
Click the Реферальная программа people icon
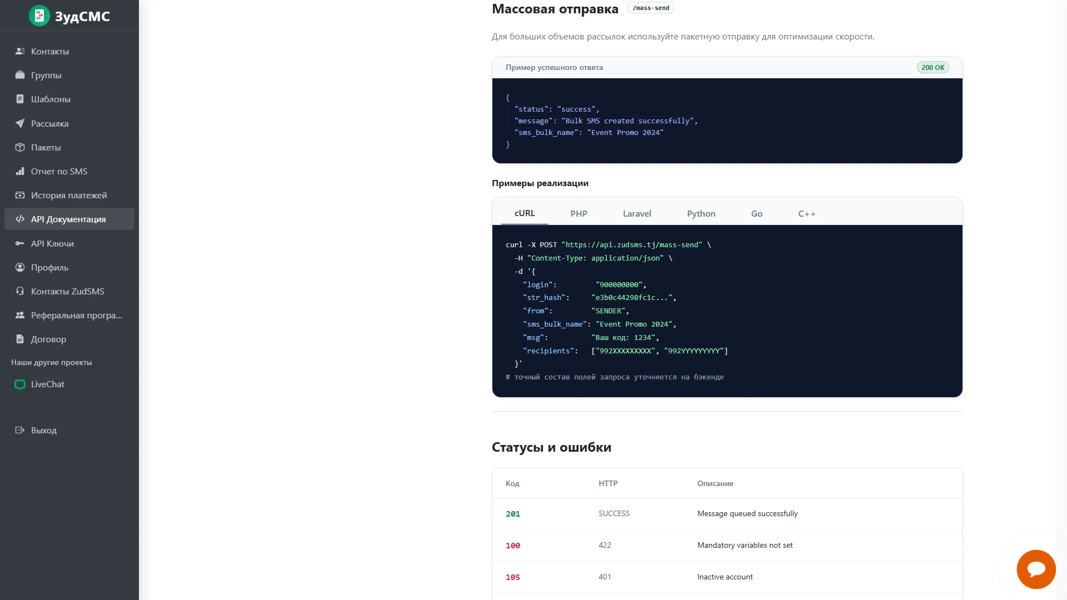point(20,315)
